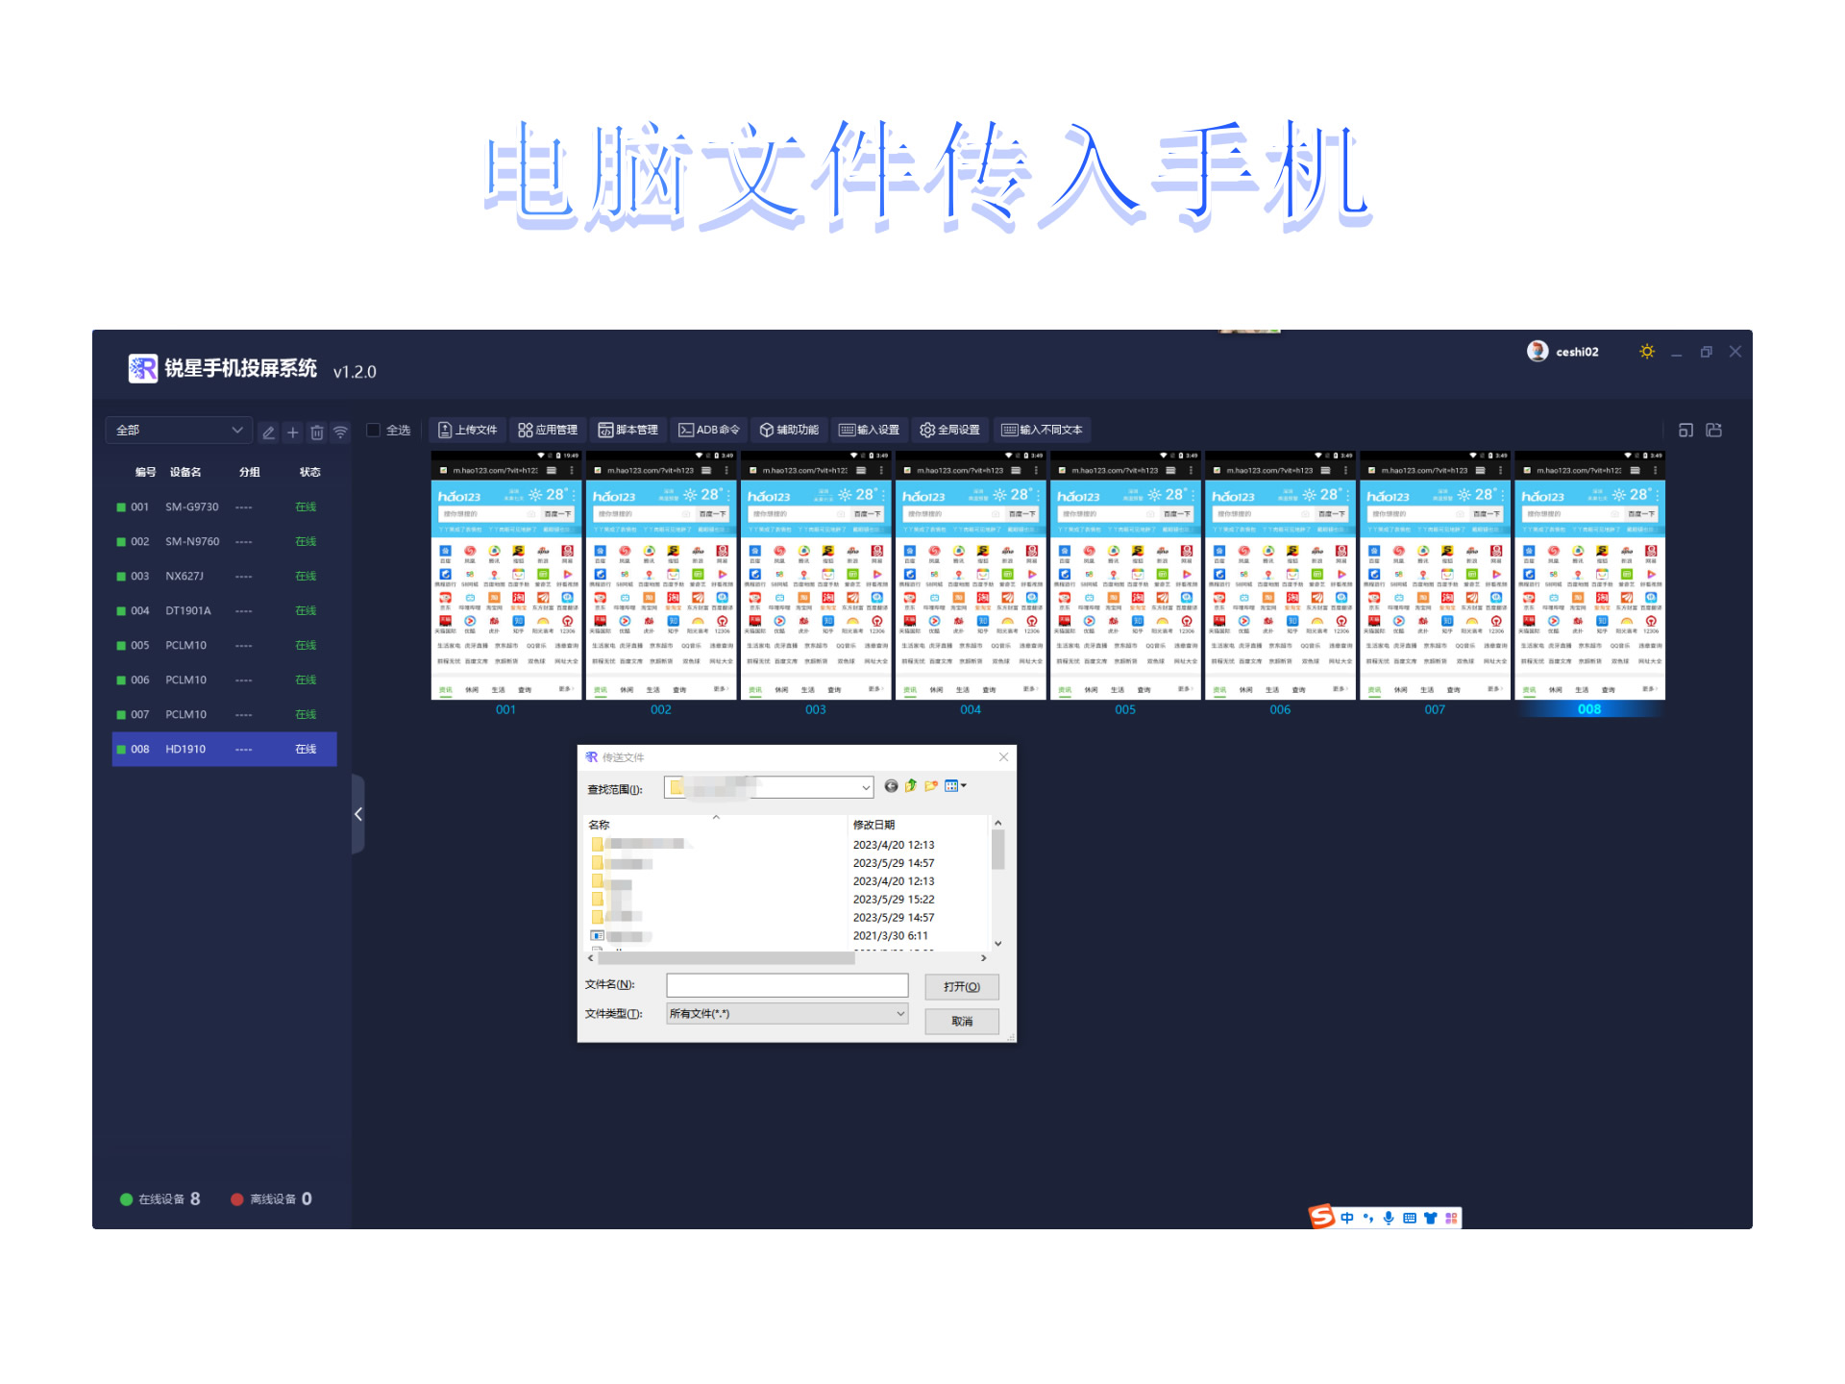Open 输入设置 input settings
This screenshot has width=1845, height=1384.
pyautogui.click(x=870, y=430)
